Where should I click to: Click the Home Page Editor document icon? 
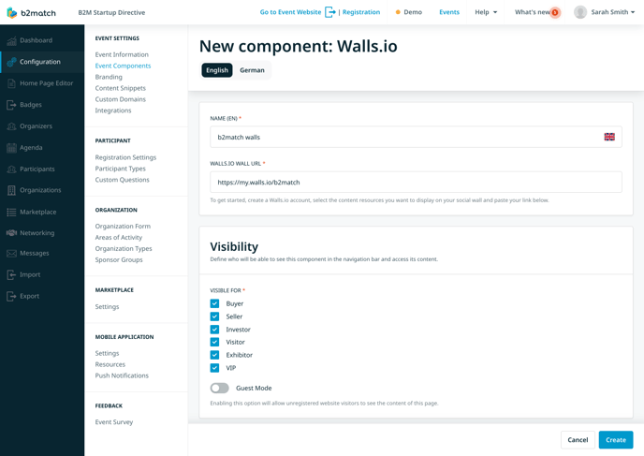[x=11, y=83]
